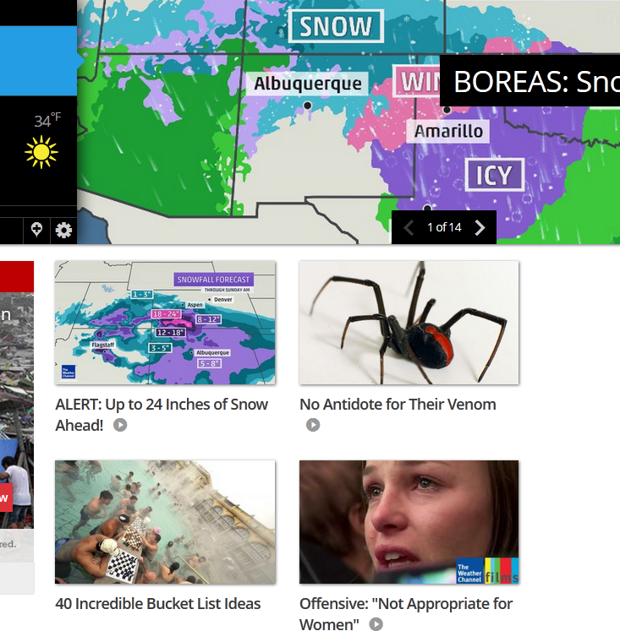Open the settings gear icon
Viewport: 620px width, 631px height.
(x=63, y=231)
